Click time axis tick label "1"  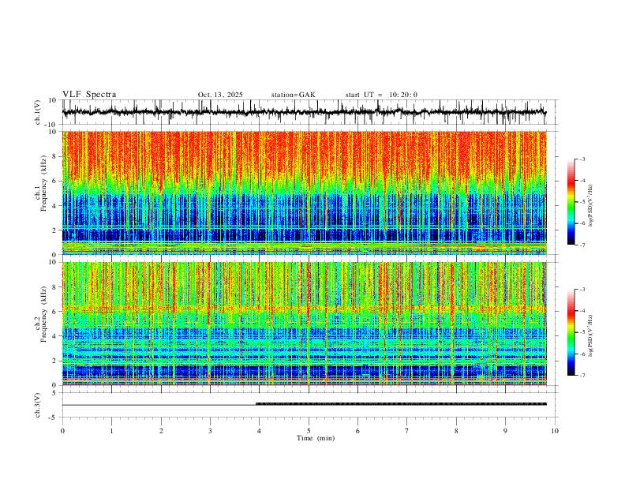111,431
